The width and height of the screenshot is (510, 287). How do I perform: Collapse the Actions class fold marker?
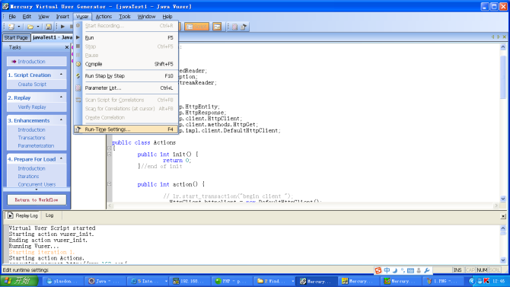(110, 148)
